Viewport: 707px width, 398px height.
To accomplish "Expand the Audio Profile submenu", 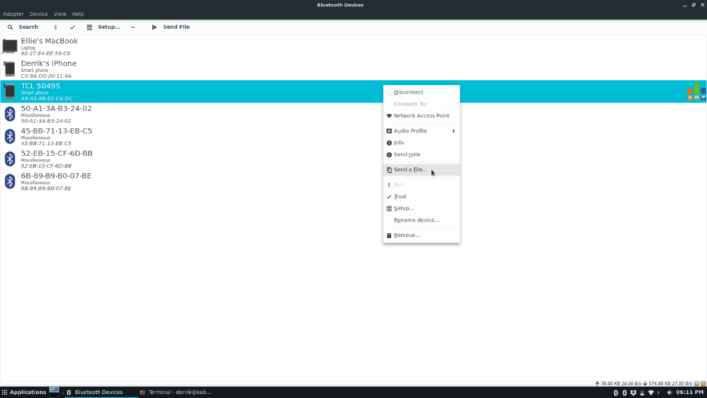I will (420, 131).
